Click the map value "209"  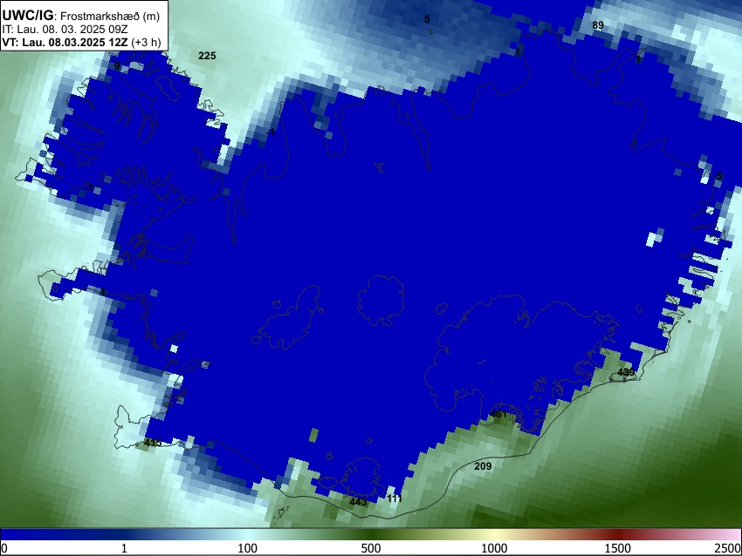483,466
